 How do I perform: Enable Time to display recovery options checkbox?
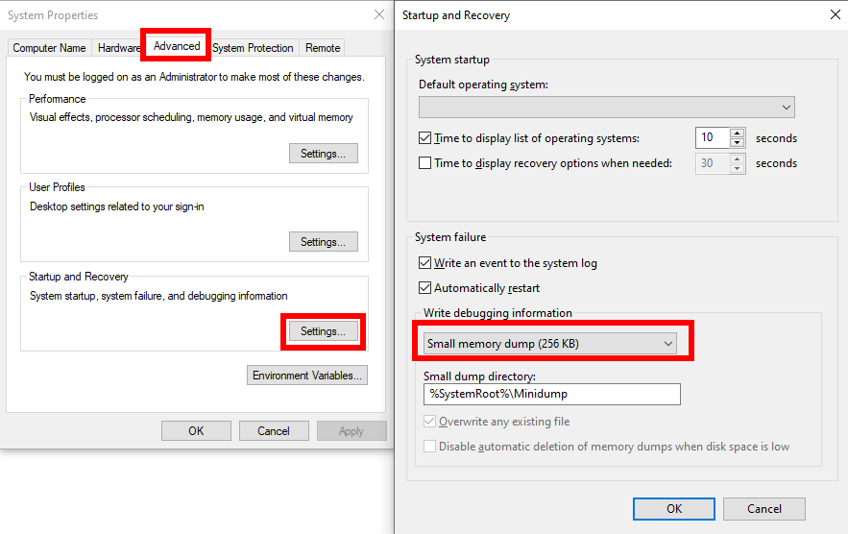(x=425, y=163)
